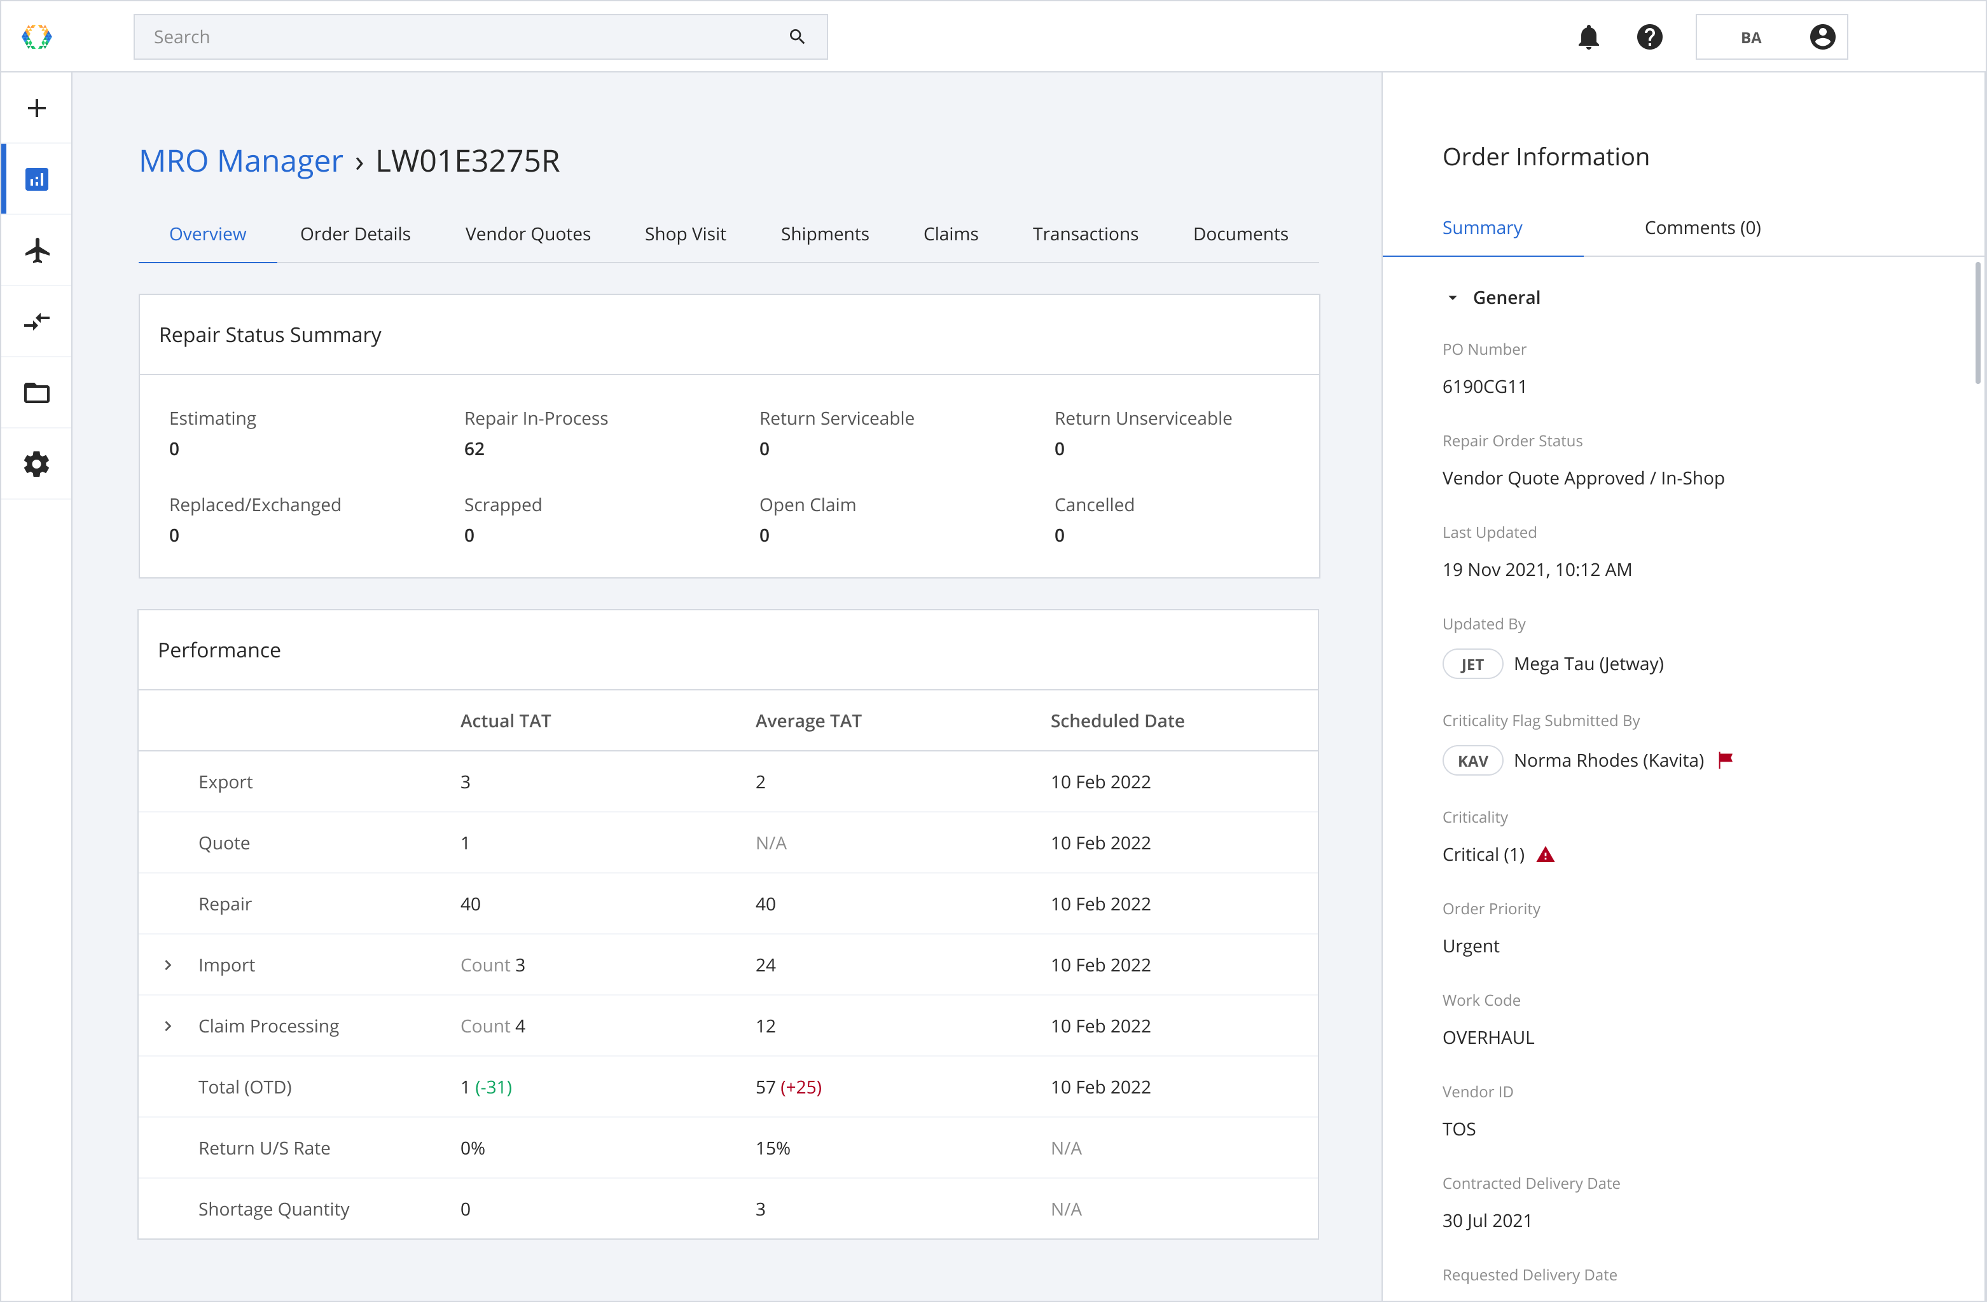
Task: Open the Transactions tab
Action: click(x=1084, y=234)
